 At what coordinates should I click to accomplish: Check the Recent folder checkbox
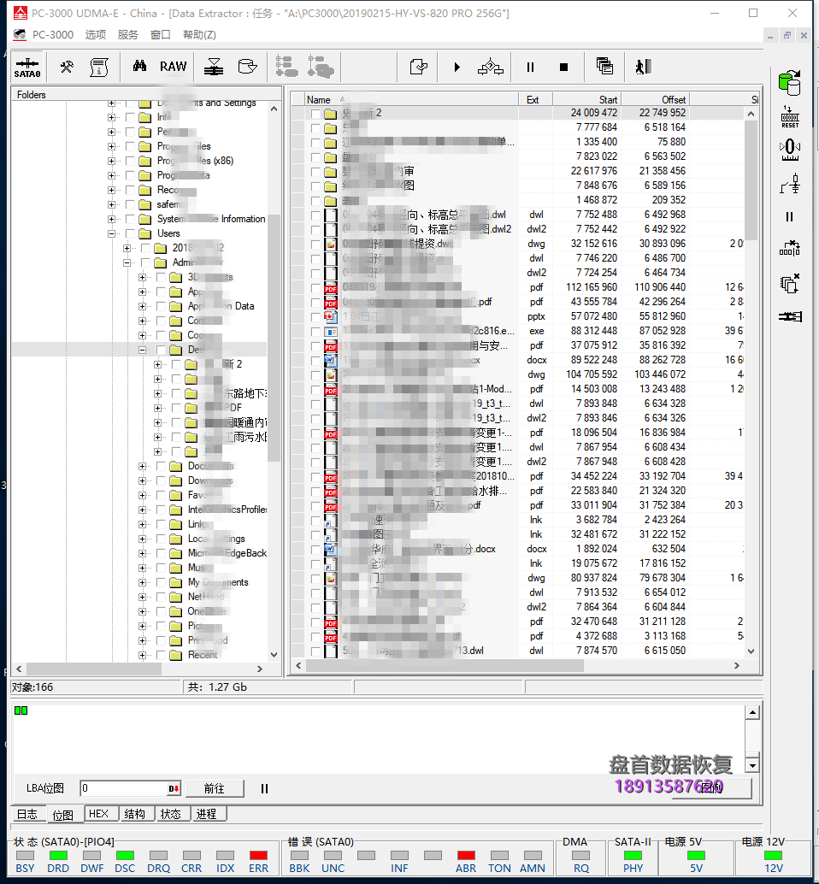point(161,655)
